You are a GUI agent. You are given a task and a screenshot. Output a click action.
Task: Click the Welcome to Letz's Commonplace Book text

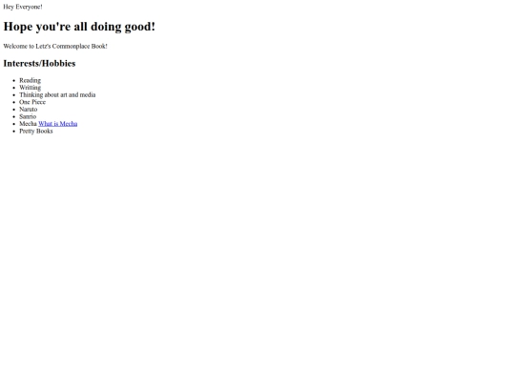(55, 47)
